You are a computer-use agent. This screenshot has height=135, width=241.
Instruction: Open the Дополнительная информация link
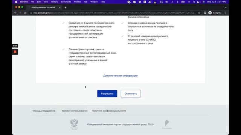click(120, 76)
